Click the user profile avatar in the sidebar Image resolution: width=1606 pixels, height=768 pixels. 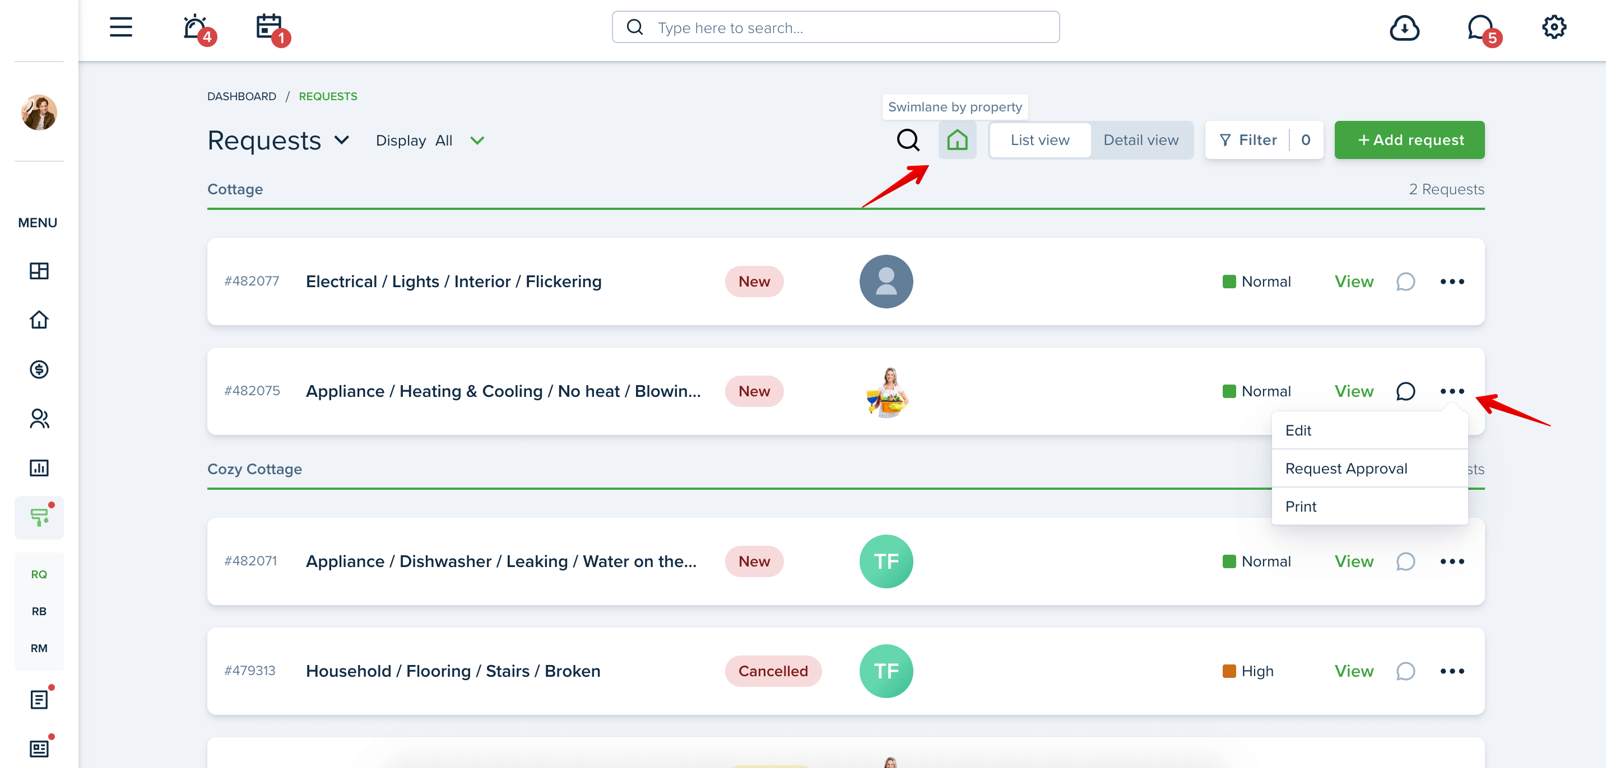point(39,112)
